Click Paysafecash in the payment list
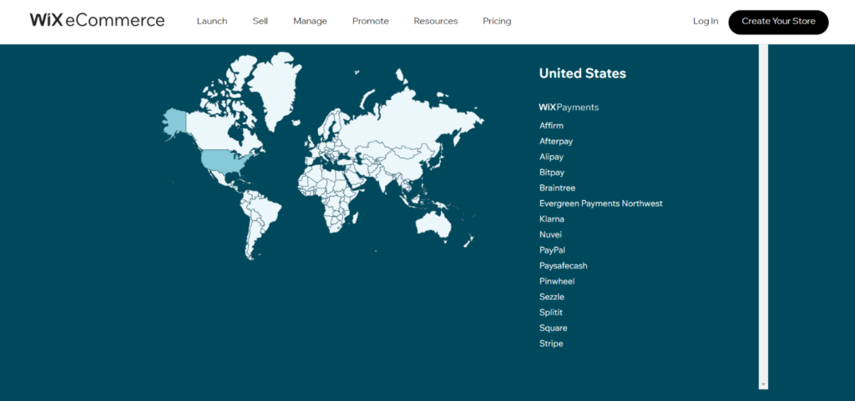 point(564,266)
